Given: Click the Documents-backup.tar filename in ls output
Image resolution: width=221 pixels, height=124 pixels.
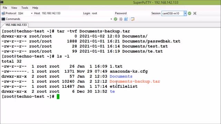Looking at the screenshot, I should (135, 81).
